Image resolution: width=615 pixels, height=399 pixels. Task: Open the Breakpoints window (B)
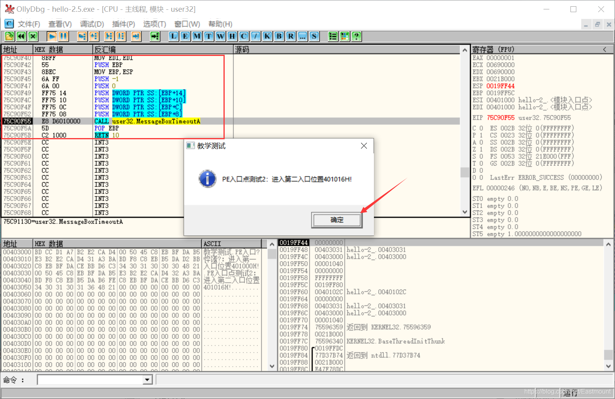click(279, 36)
